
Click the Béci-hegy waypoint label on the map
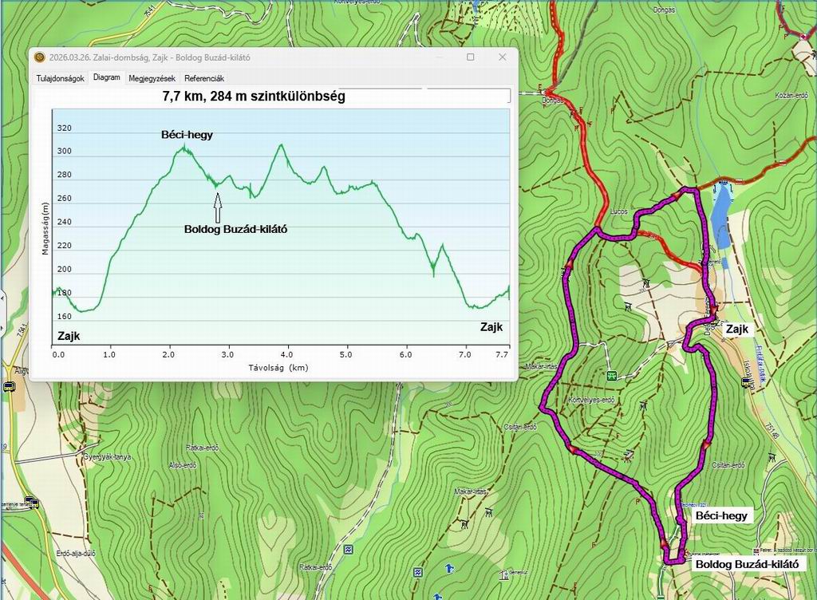coord(721,516)
